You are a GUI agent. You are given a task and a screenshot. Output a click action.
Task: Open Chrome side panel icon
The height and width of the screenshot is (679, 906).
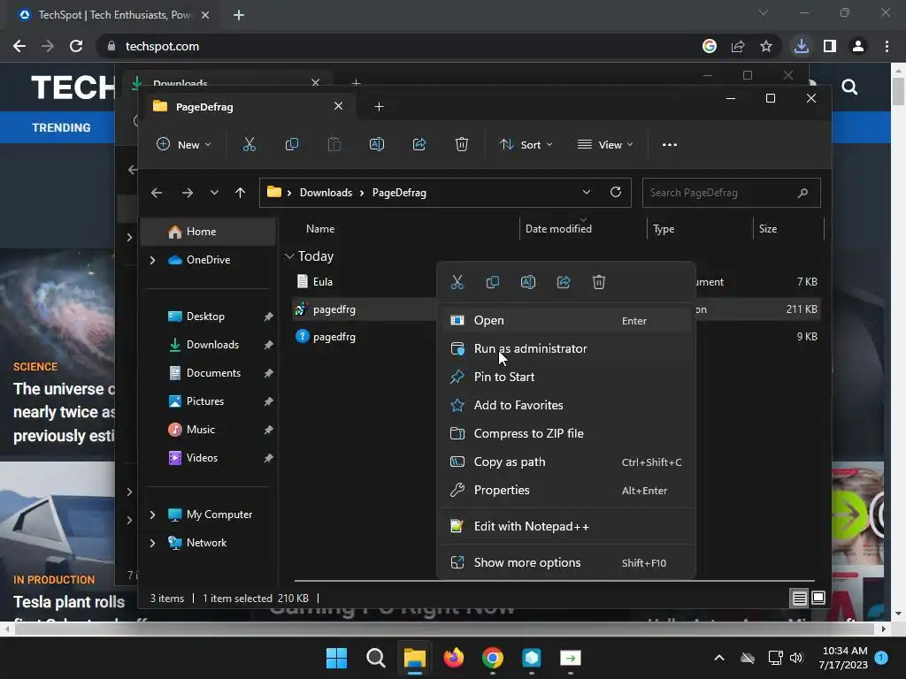click(x=830, y=46)
